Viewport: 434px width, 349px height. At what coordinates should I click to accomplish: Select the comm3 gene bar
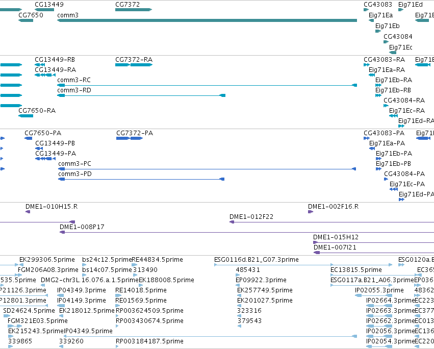pos(207,20)
